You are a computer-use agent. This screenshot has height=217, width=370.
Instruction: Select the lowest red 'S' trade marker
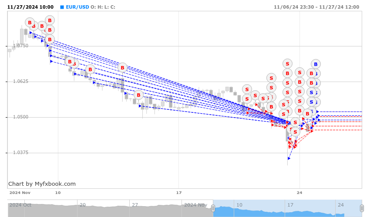[x=295, y=132]
